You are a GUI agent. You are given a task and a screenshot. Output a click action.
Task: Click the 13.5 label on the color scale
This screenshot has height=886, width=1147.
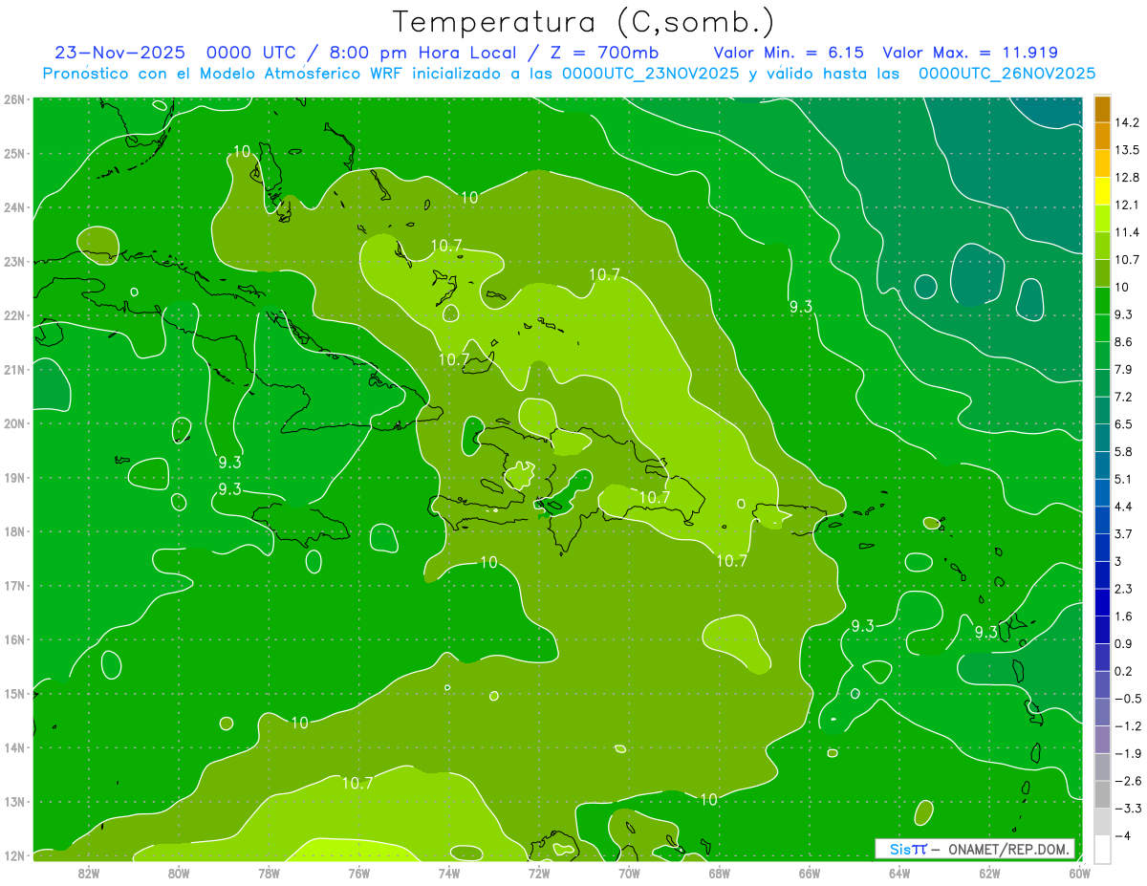[1126, 150]
